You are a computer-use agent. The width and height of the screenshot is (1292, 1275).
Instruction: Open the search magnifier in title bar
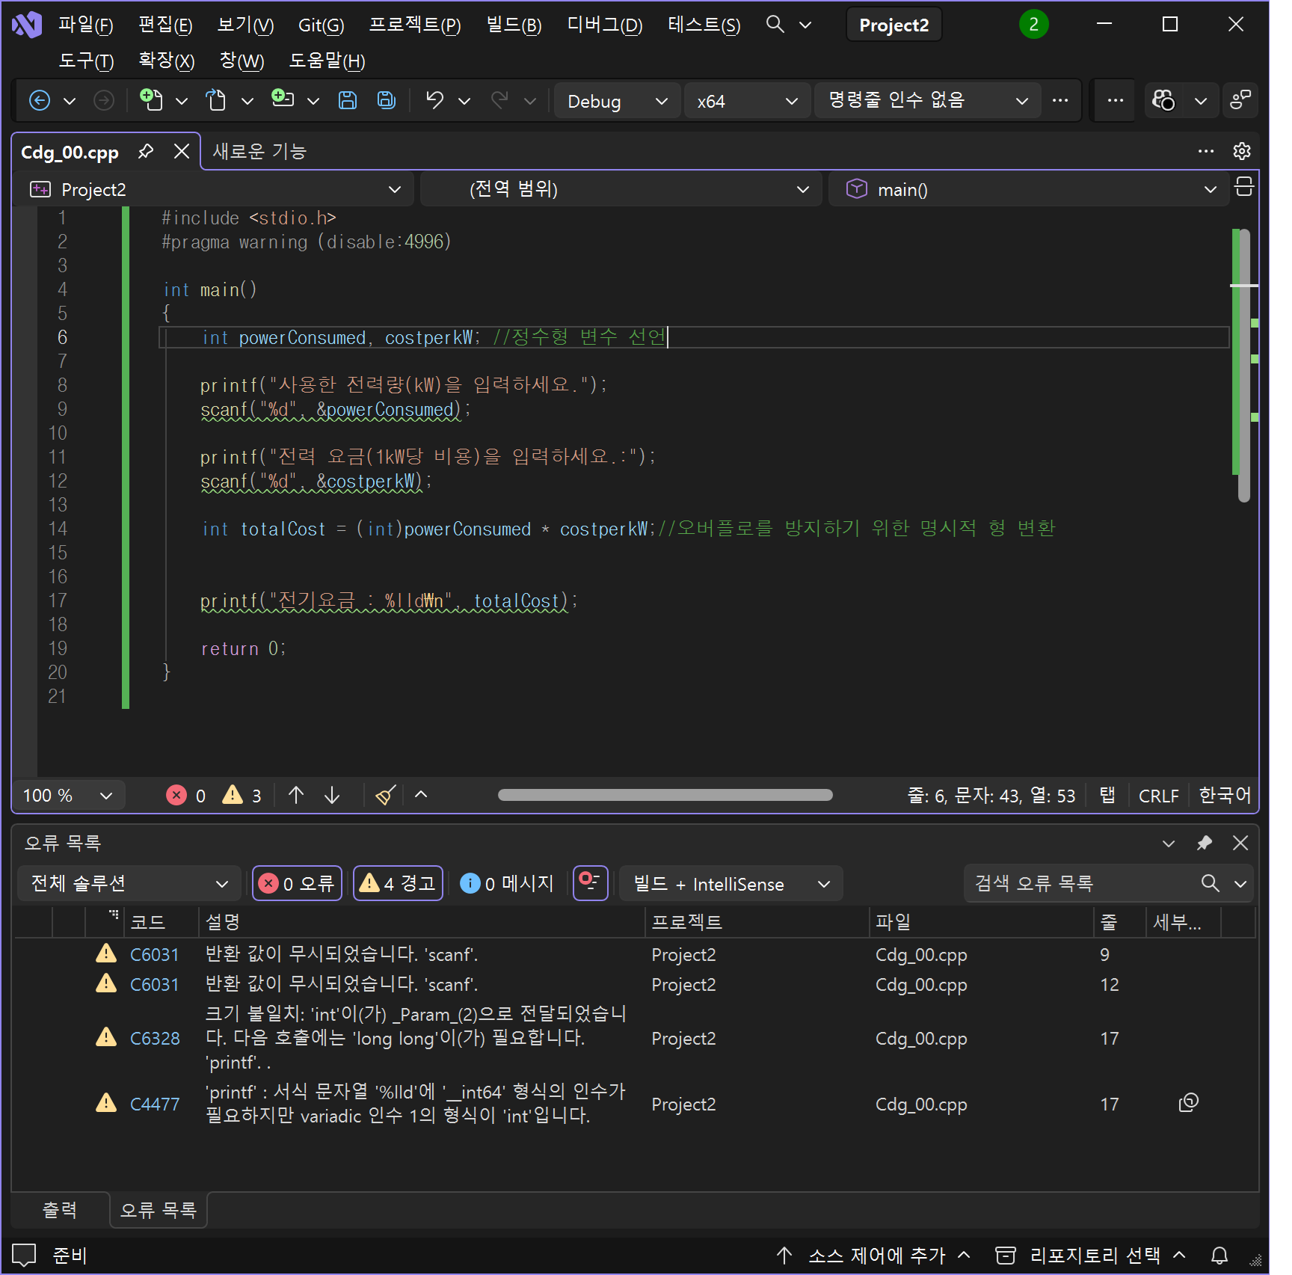(775, 25)
